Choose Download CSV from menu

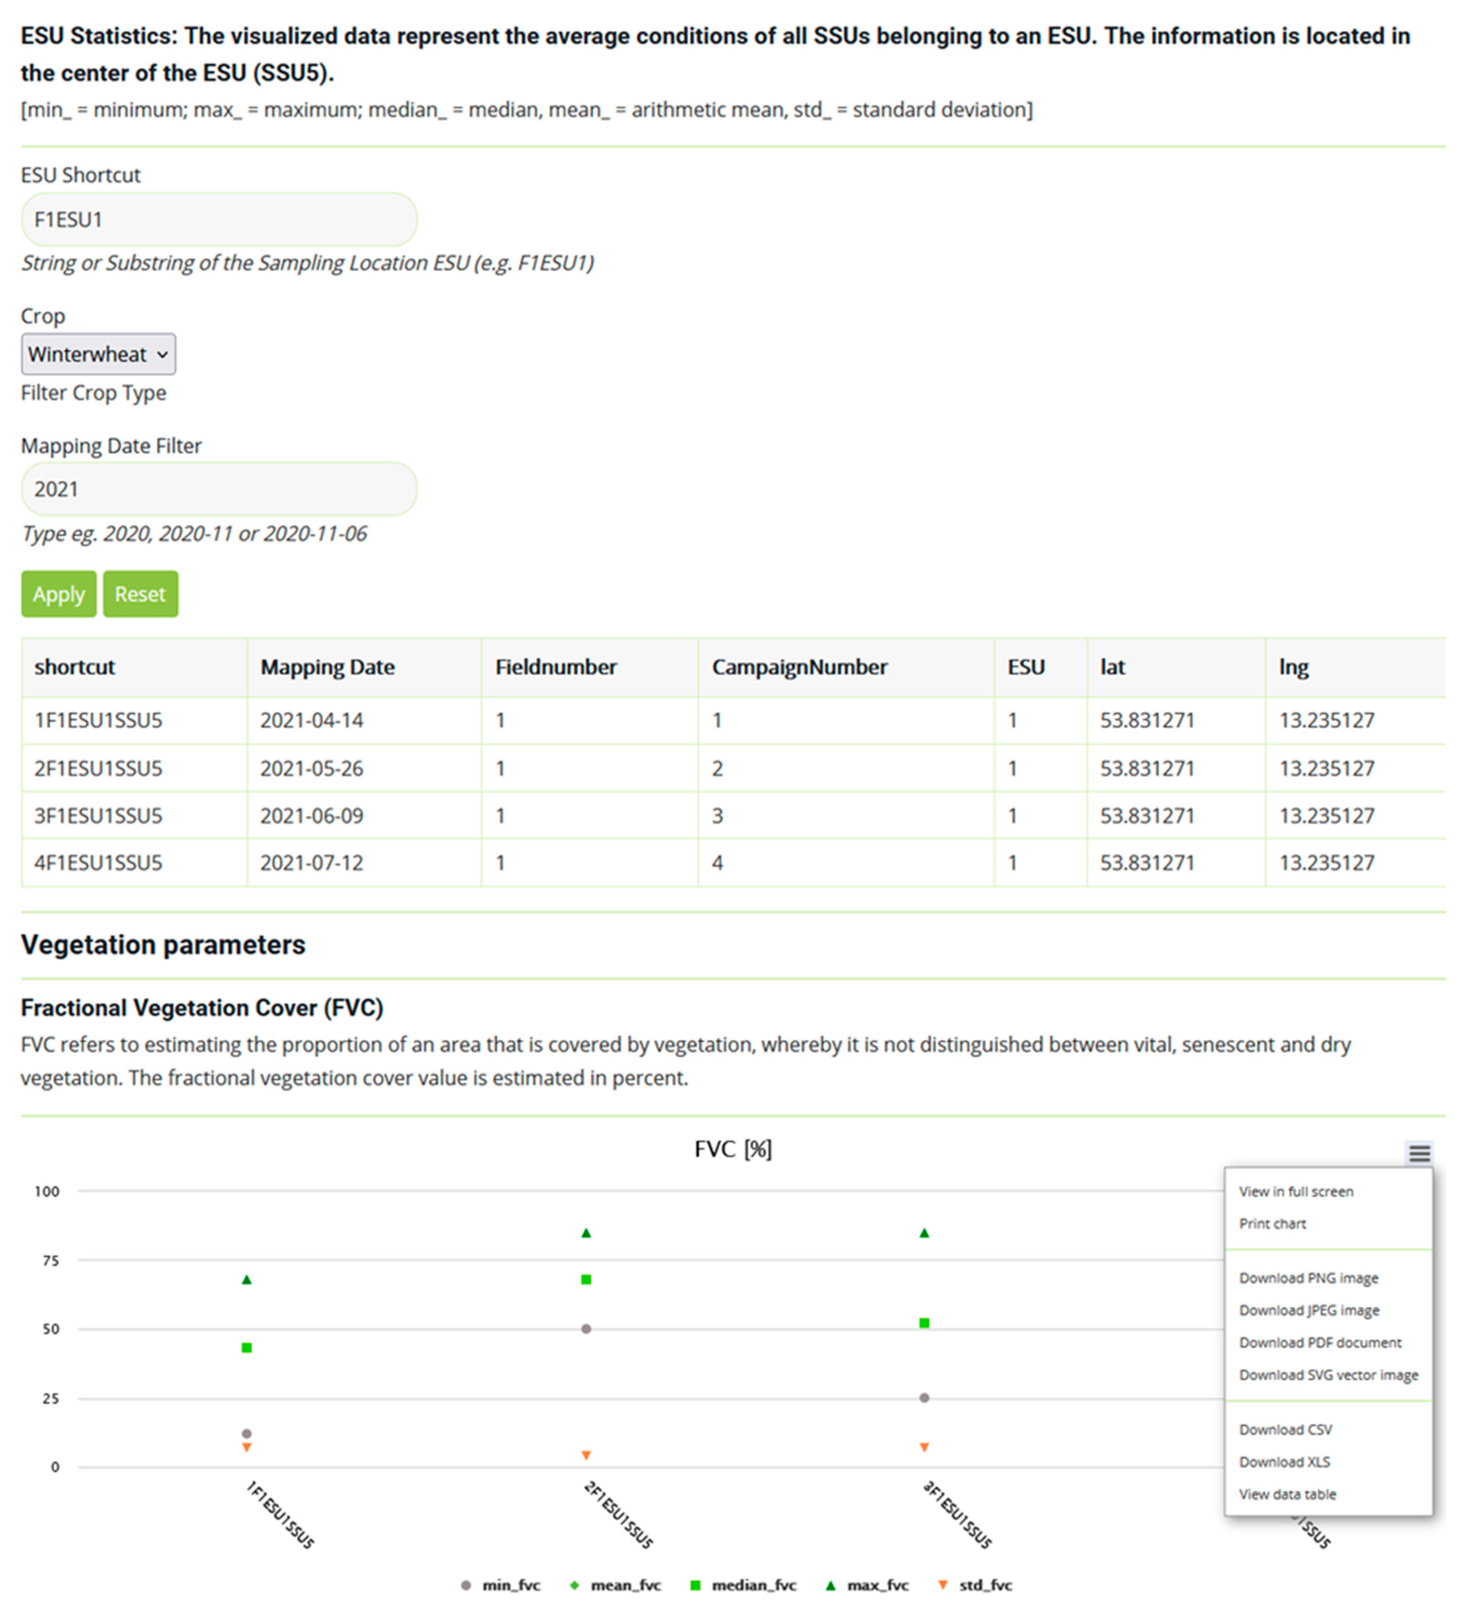[1285, 1430]
